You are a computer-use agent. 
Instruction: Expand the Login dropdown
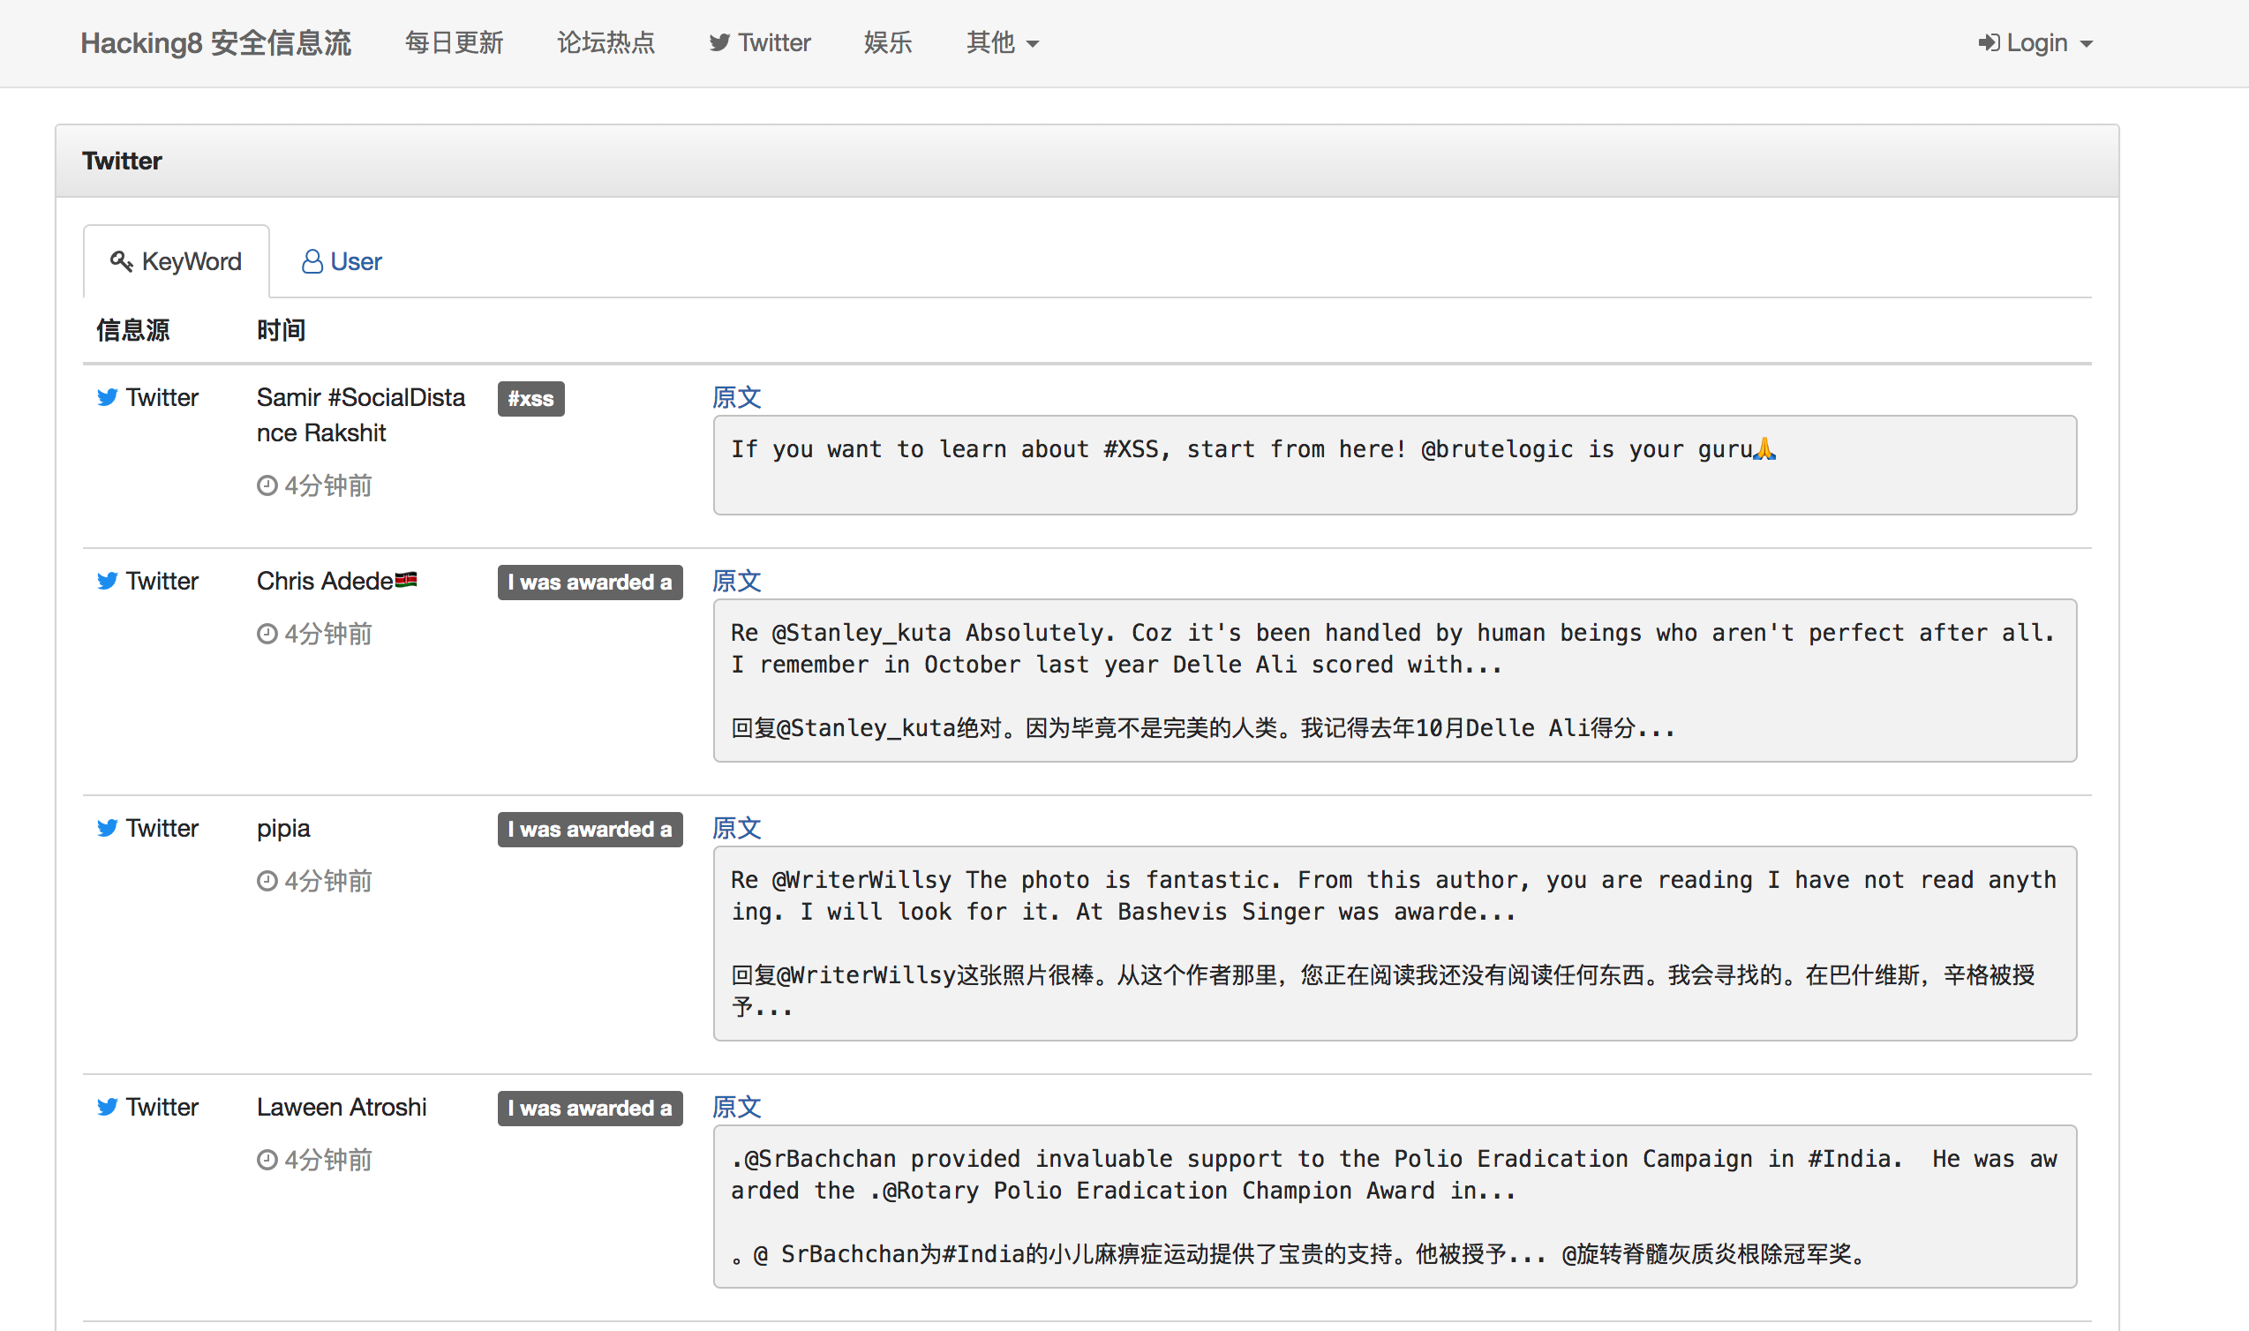[2035, 43]
